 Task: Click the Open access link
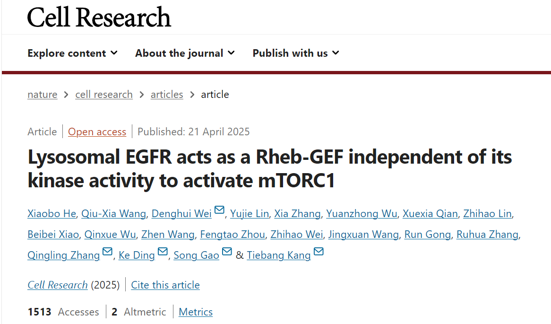coord(97,131)
